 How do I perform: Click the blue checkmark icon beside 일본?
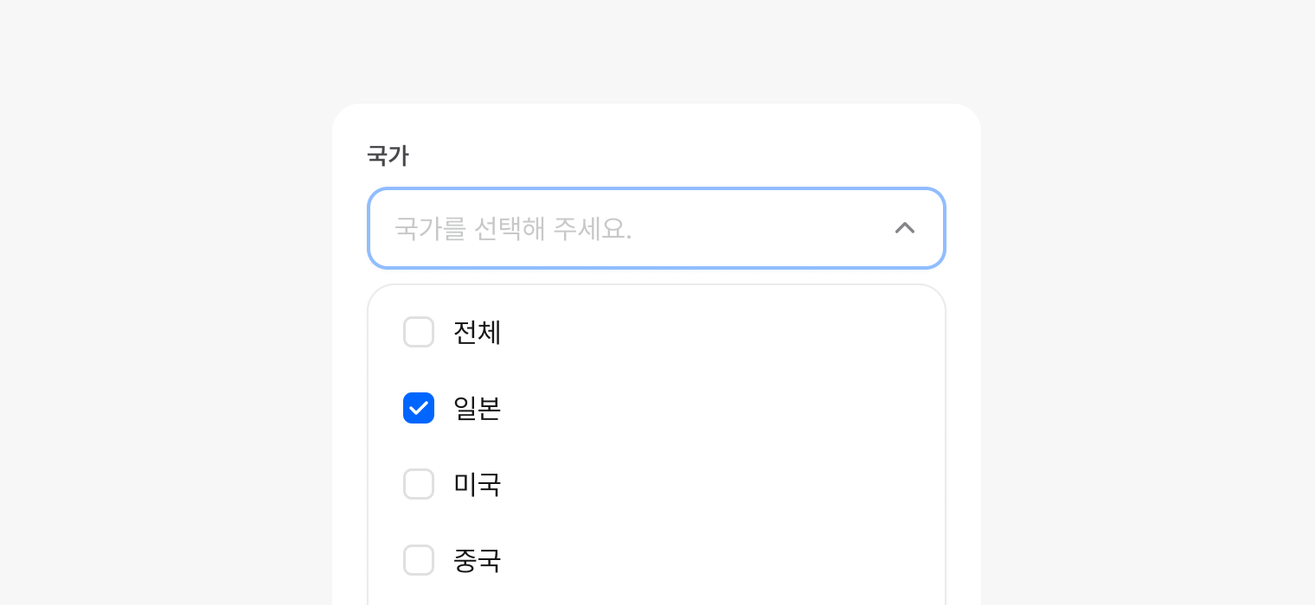(x=419, y=408)
